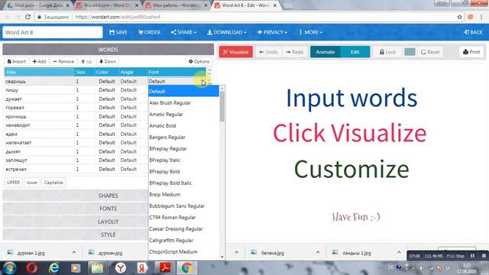Open words Options
Image resolution: width=489 pixels, height=275 pixels.
pyautogui.click(x=199, y=61)
